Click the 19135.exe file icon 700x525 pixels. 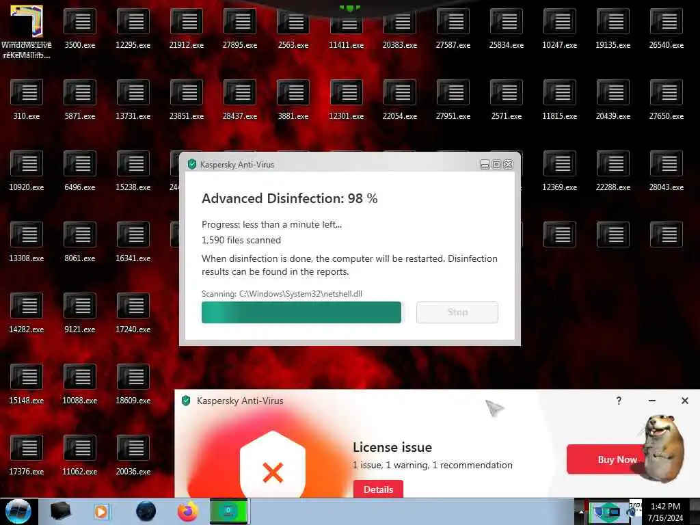point(613,21)
